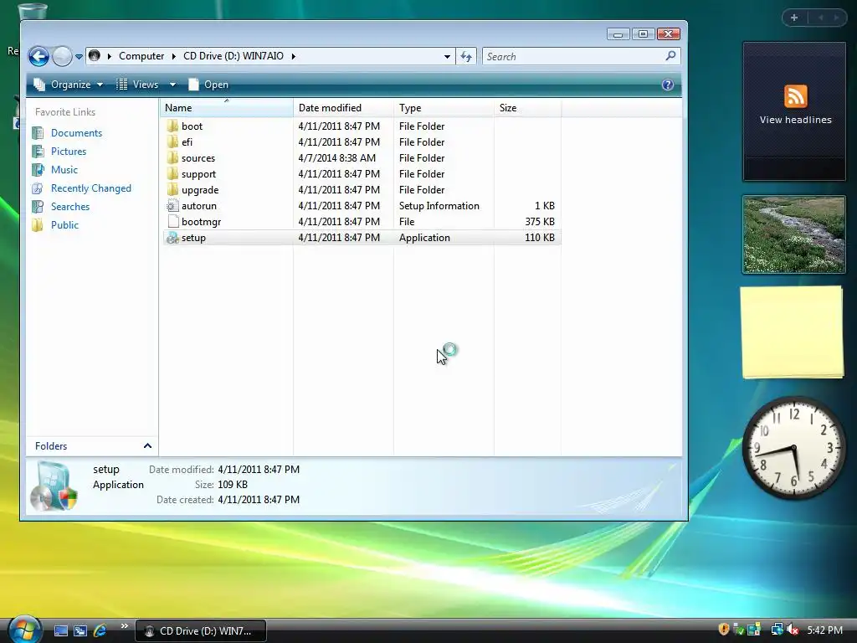
Task: Go back with the Back arrow button
Action: coord(38,56)
